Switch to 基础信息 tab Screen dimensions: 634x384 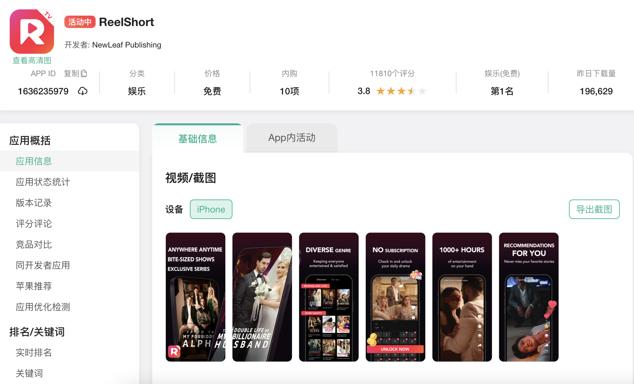pyautogui.click(x=197, y=138)
